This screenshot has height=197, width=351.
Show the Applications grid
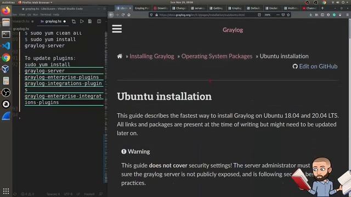click(6, 191)
